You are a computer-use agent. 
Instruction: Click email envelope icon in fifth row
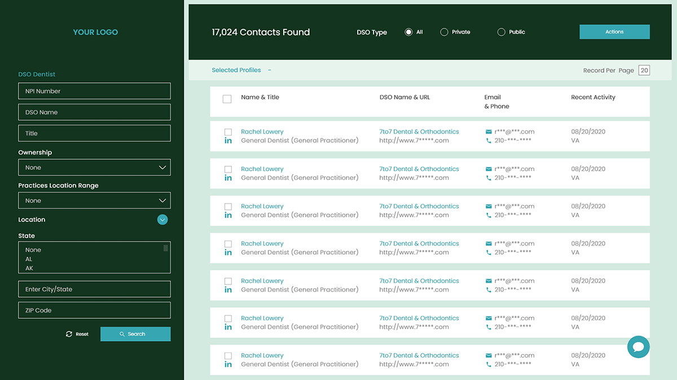pyautogui.click(x=489, y=281)
